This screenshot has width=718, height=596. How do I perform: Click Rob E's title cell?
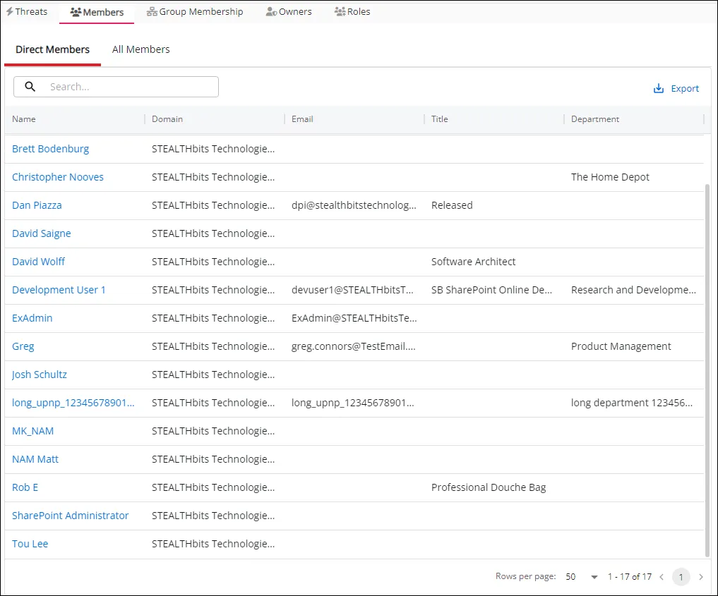(x=488, y=487)
